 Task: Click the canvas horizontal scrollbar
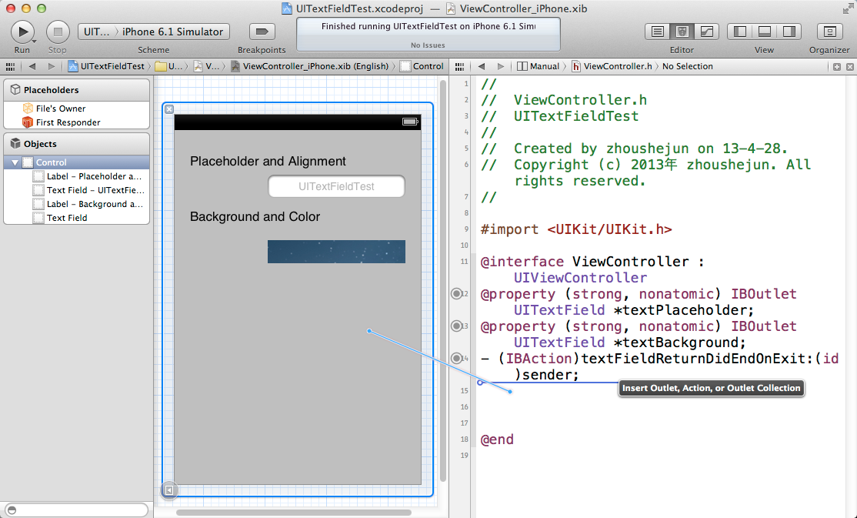(x=294, y=513)
